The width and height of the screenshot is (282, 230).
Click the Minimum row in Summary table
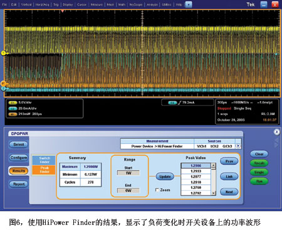[x=80, y=174]
